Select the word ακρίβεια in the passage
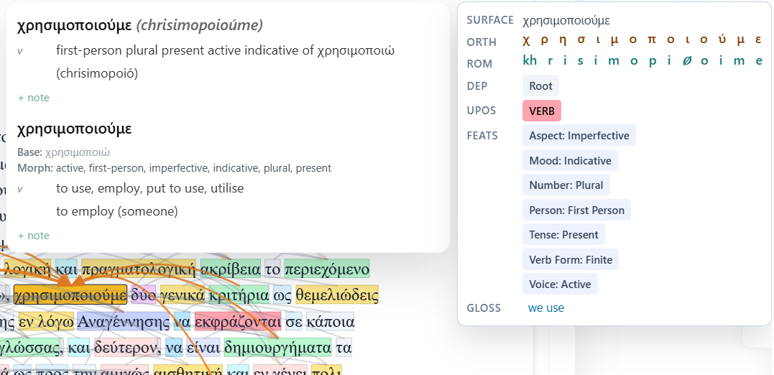 tap(231, 269)
